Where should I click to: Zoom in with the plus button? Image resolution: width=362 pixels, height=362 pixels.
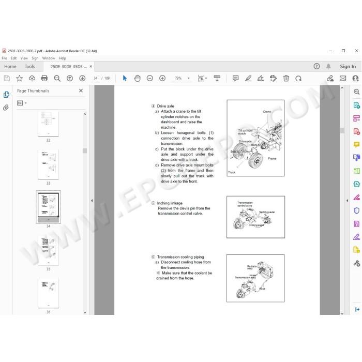162,79
